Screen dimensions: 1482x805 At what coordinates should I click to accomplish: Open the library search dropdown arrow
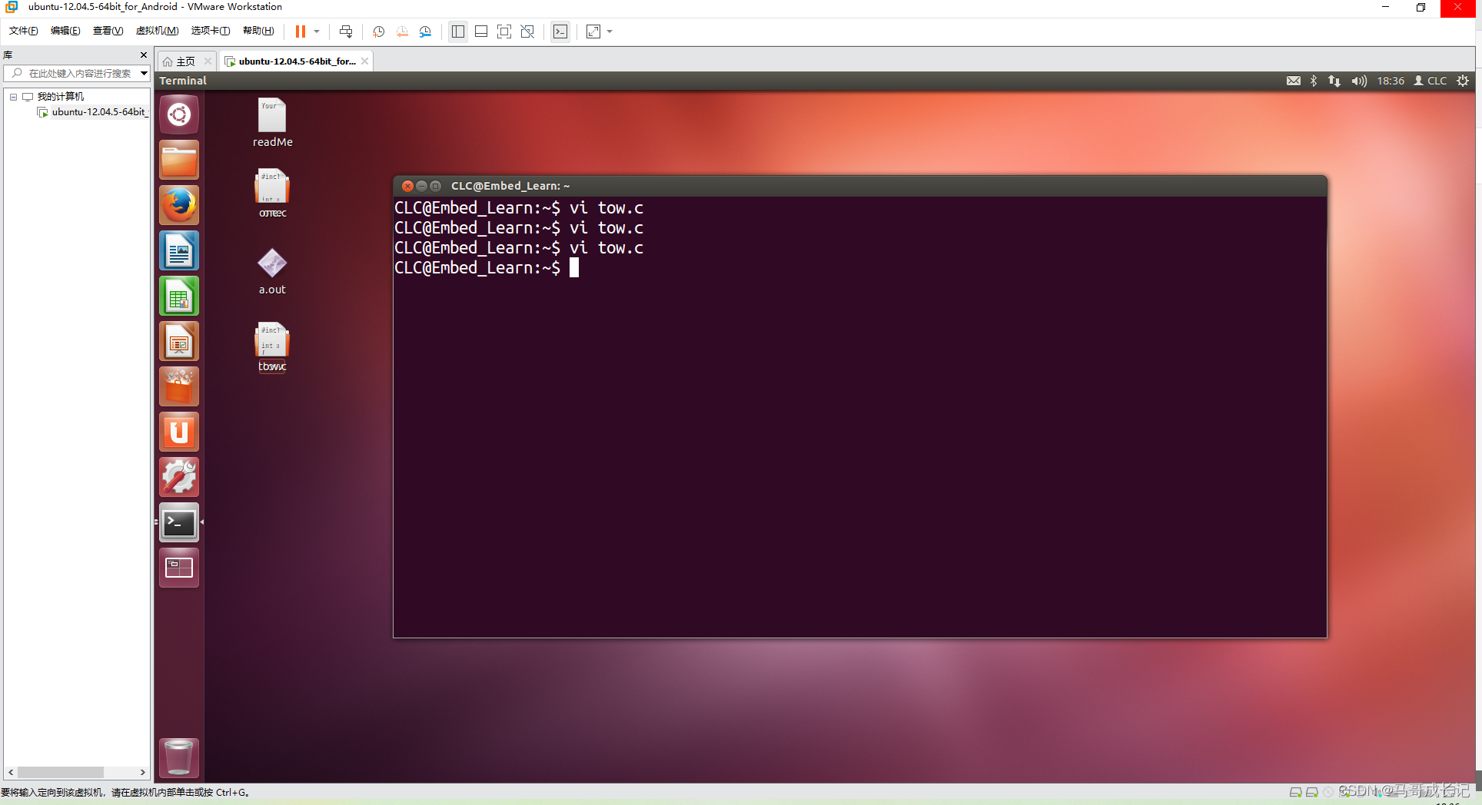pyautogui.click(x=144, y=73)
